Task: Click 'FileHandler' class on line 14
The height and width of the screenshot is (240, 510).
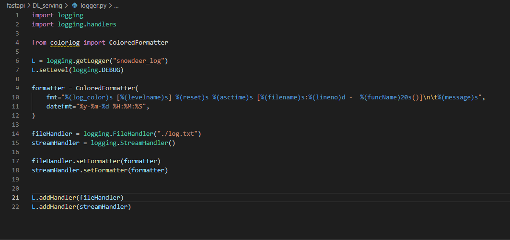Action: pos(133,133)
